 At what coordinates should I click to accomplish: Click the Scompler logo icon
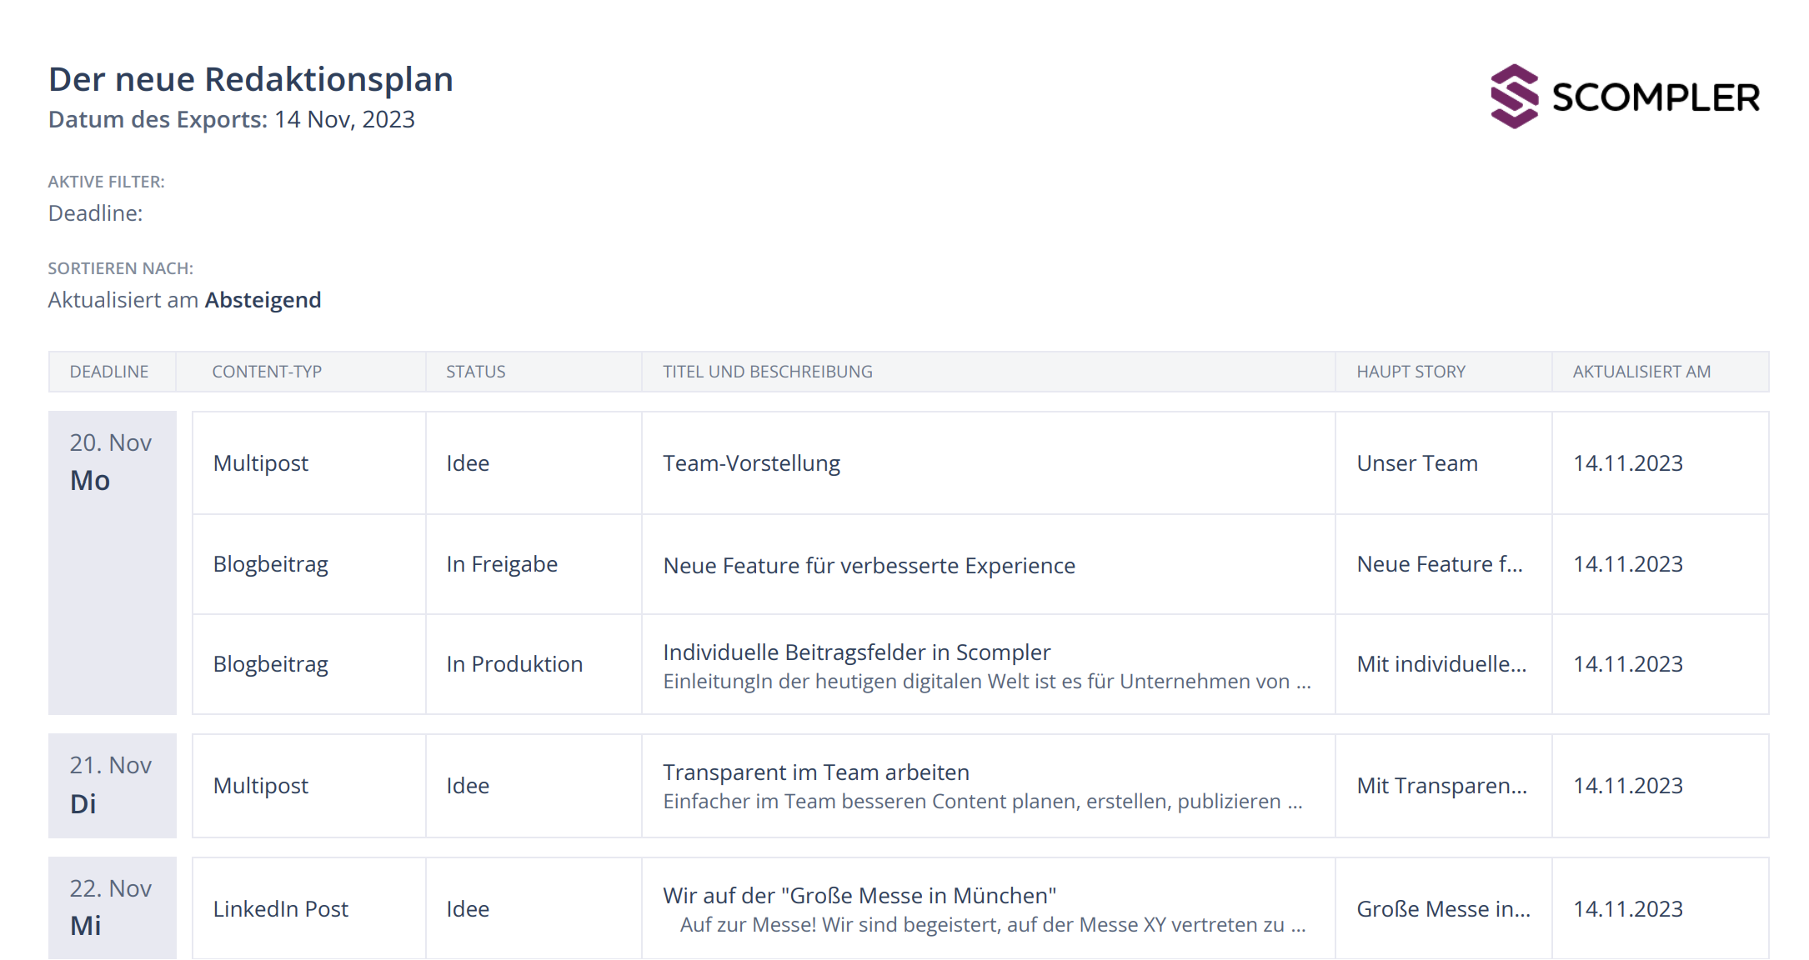pos(1514,97)
